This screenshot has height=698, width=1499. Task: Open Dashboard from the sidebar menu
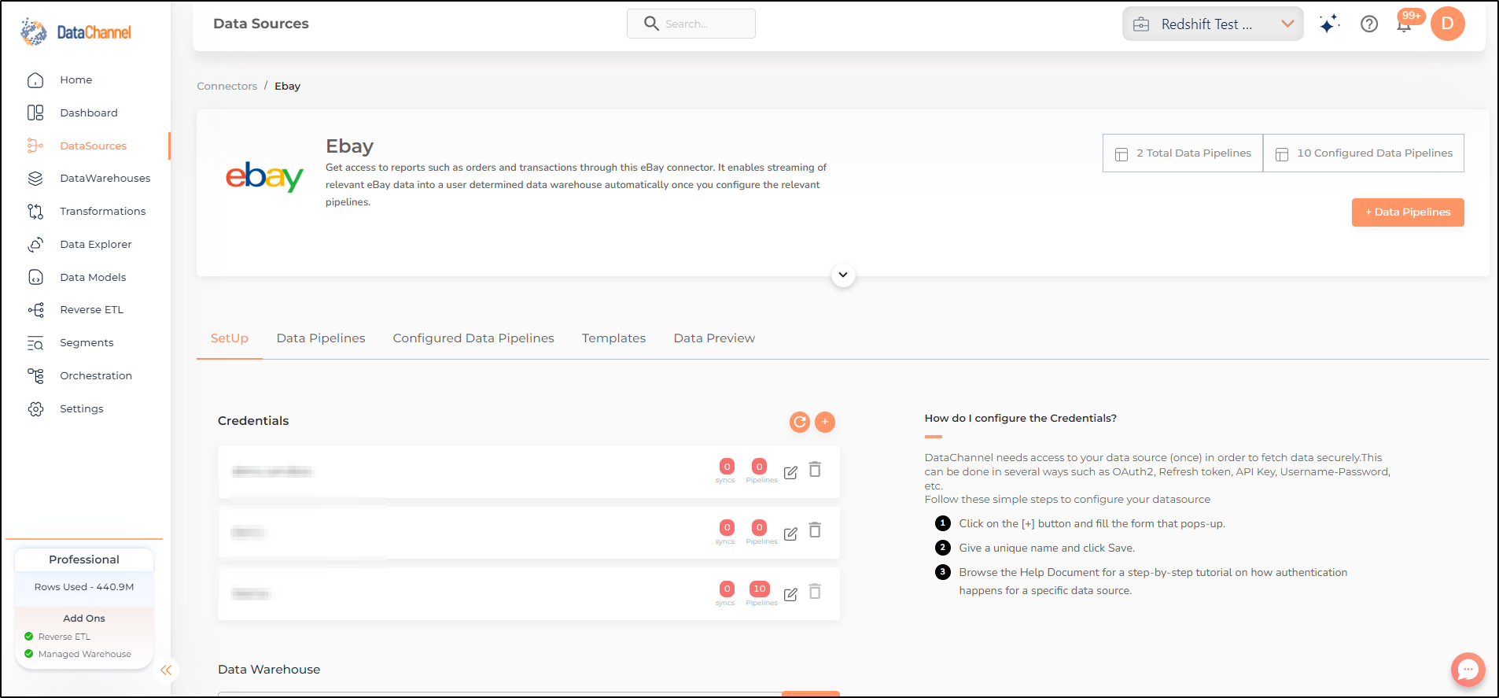tap(89, 113)
